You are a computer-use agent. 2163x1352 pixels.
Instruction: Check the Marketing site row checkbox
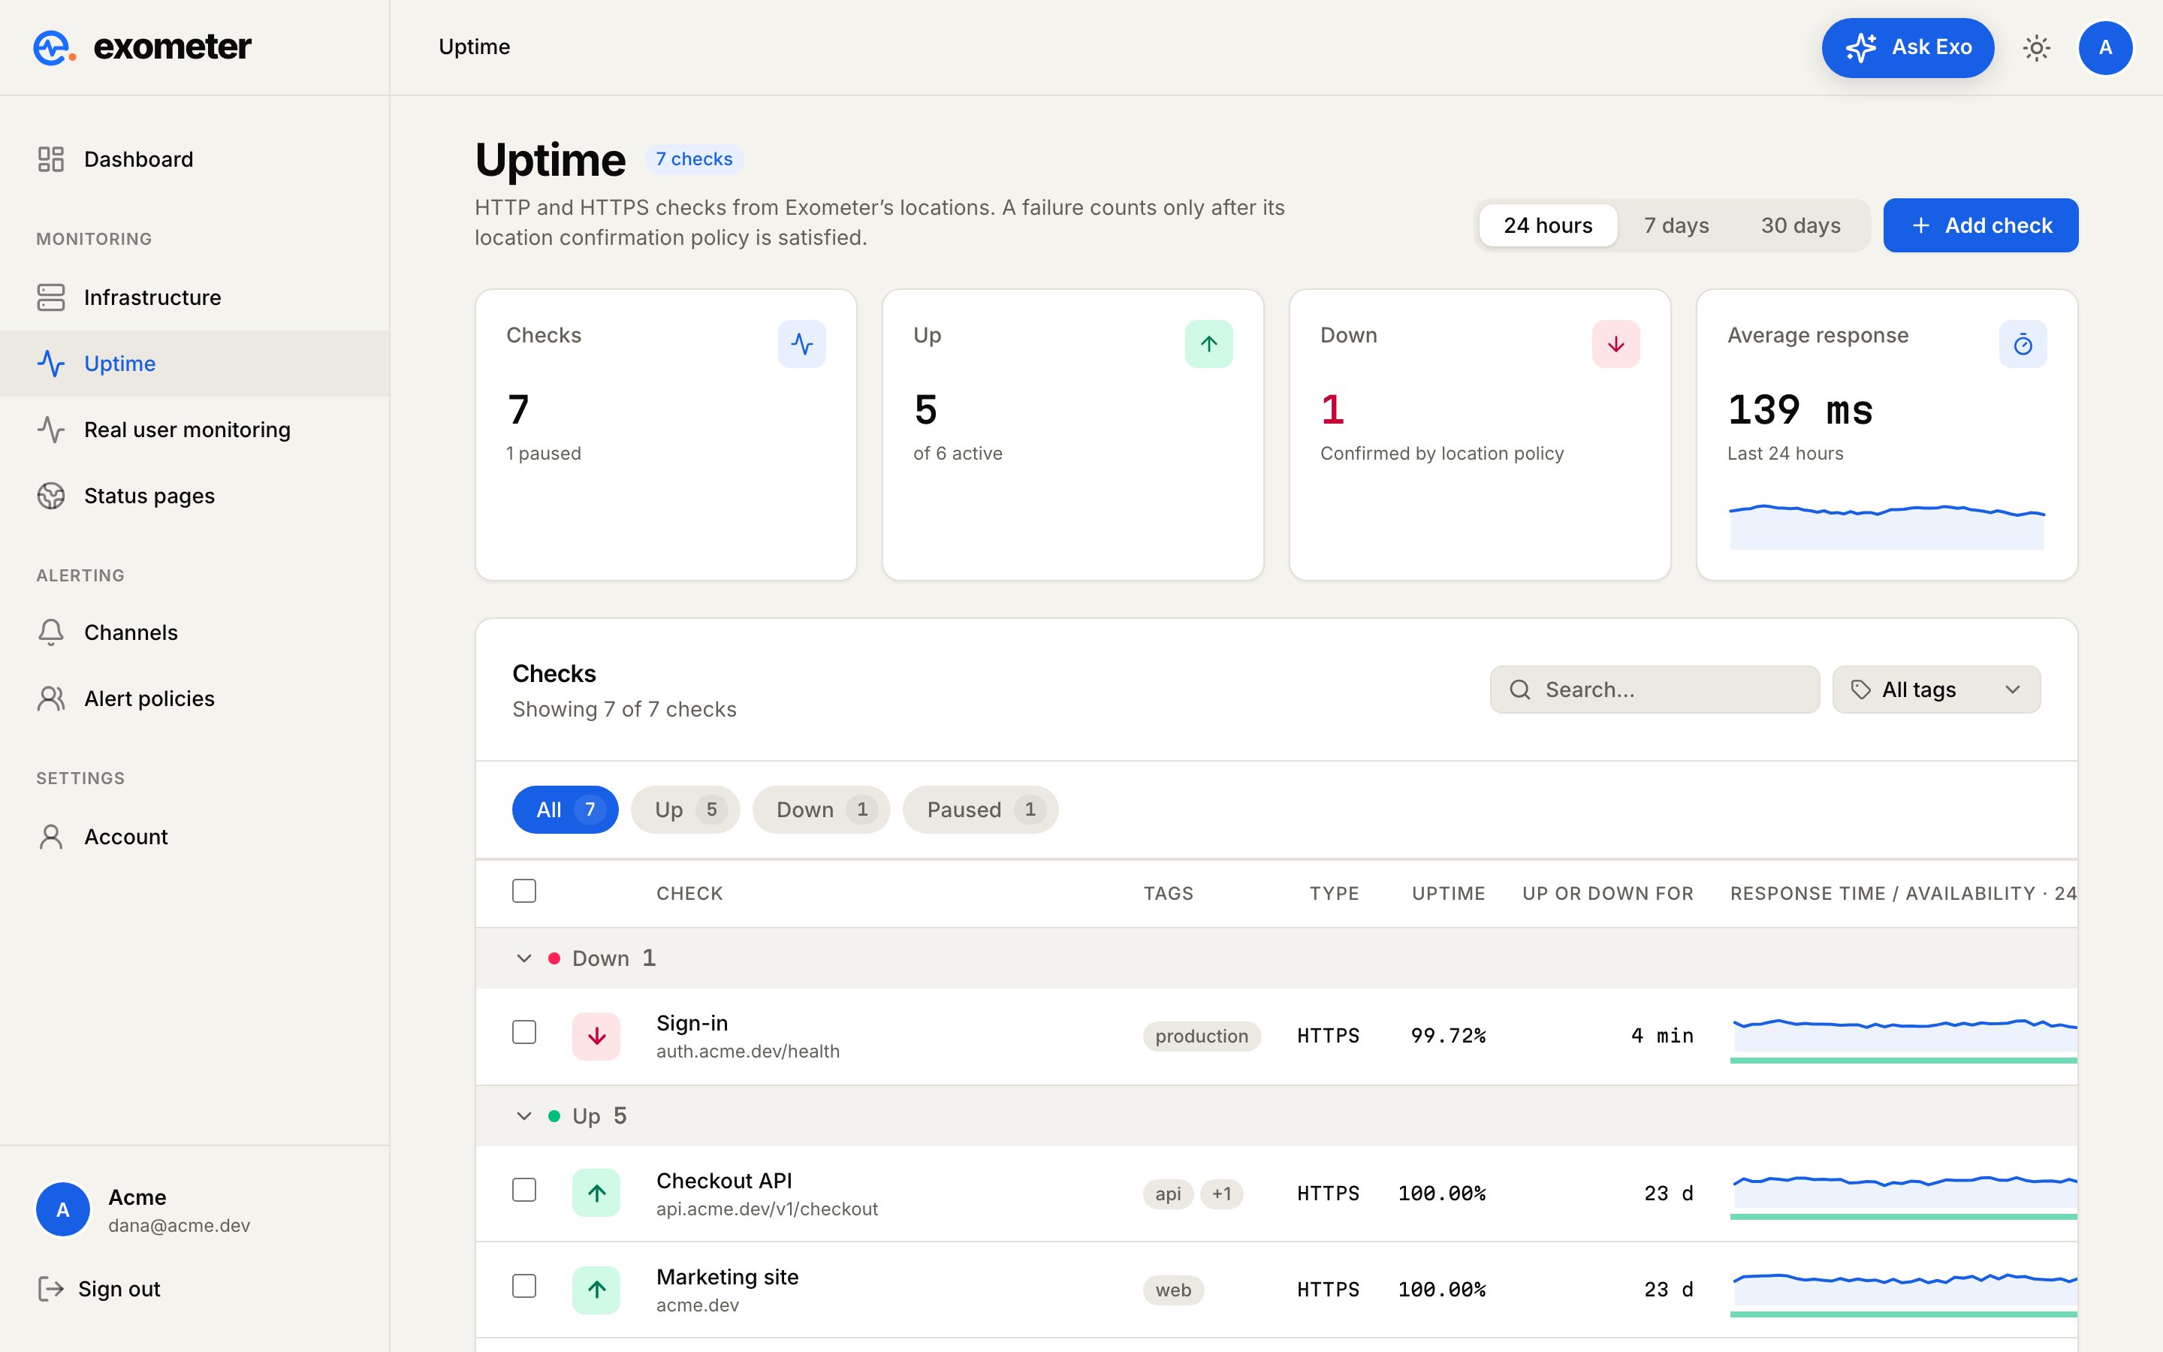523,1286
